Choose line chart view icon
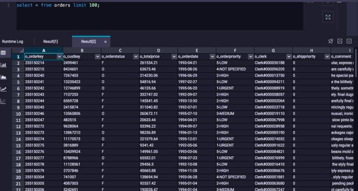The width and height of the screenshot is (358, 191). click(x=3, y=89)
